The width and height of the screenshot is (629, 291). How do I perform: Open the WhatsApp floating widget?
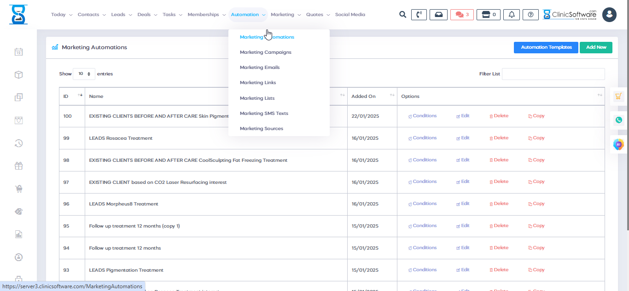[619, 120]
